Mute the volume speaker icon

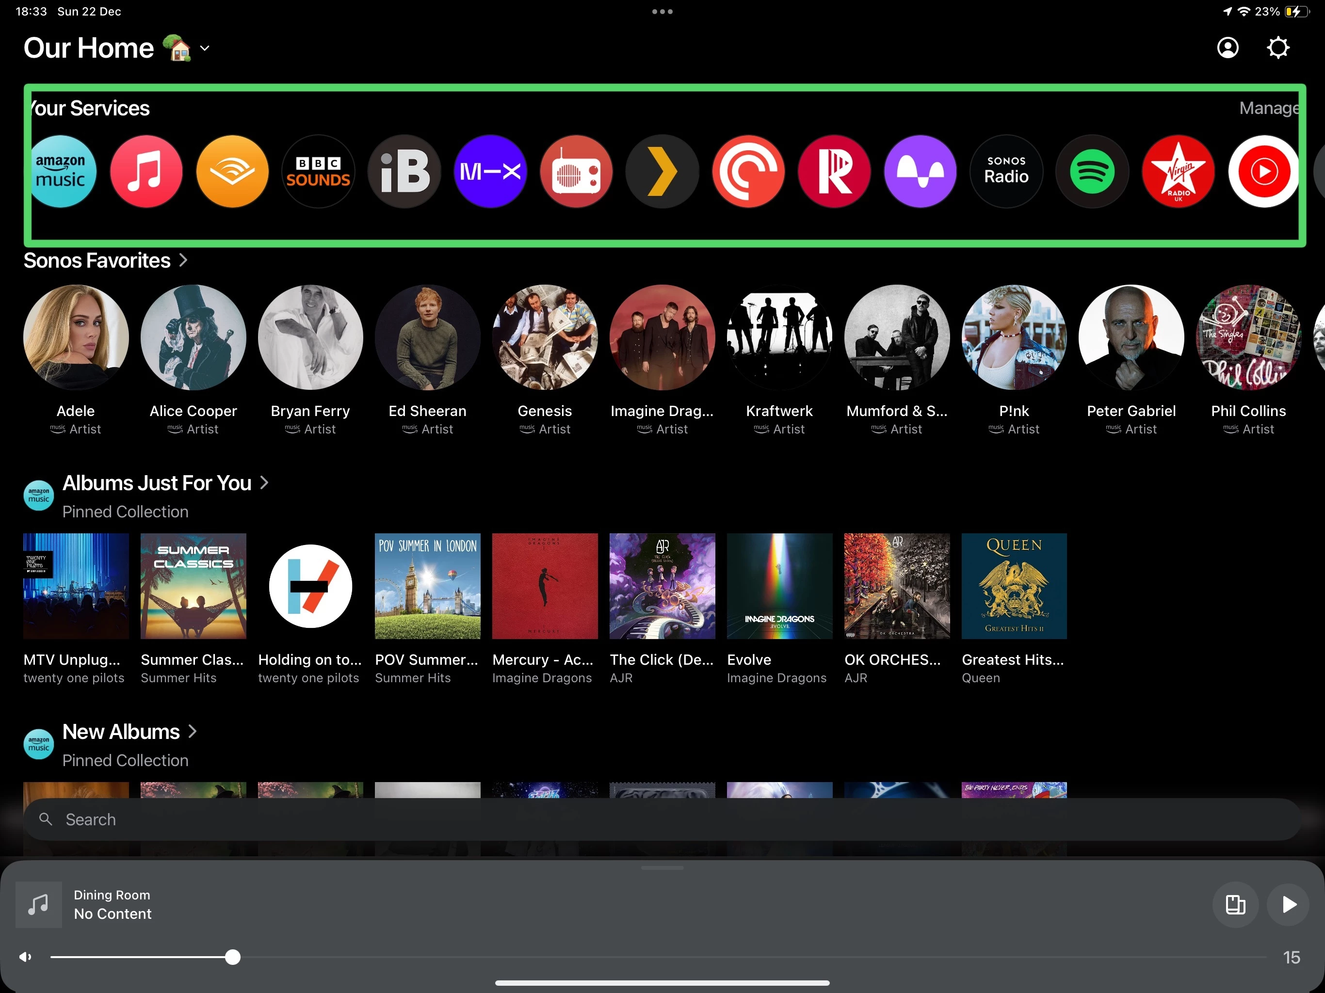point(25,957)
